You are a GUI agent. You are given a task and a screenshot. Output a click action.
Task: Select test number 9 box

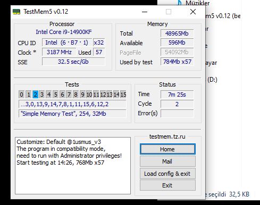(82, 95)
